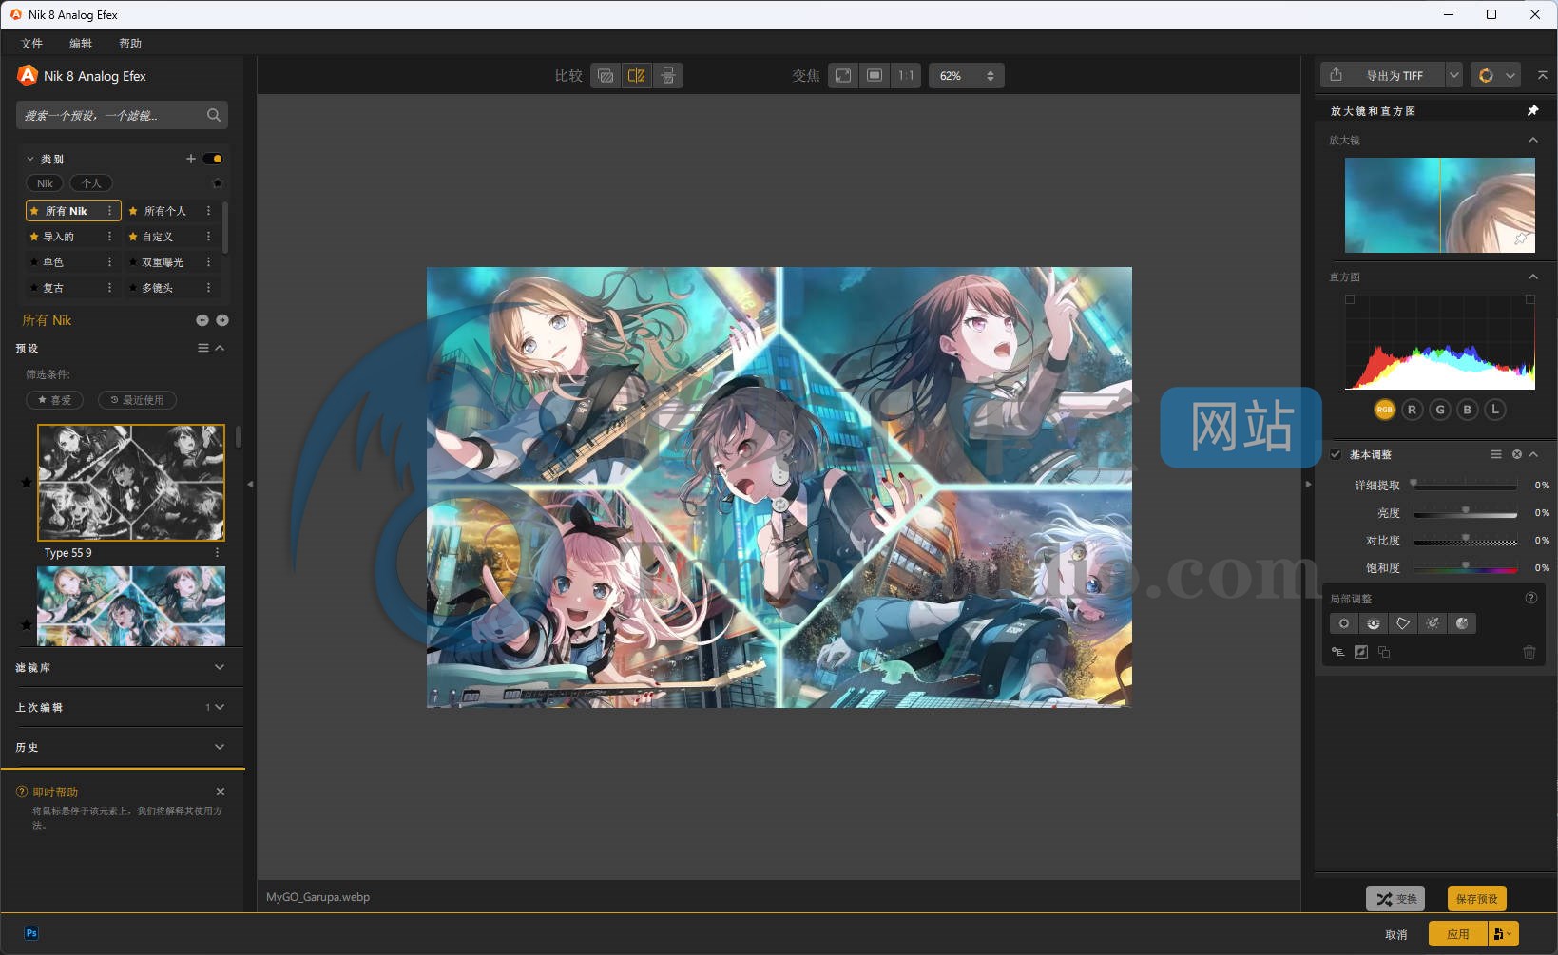
Task: Open local adjustments list icon
Action: (1338, 652)
